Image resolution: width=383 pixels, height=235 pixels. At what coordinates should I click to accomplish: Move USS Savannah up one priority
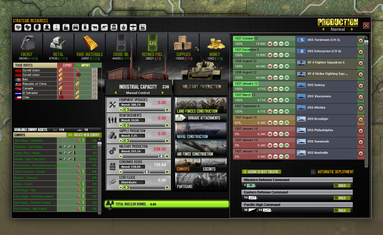point(281,145)
